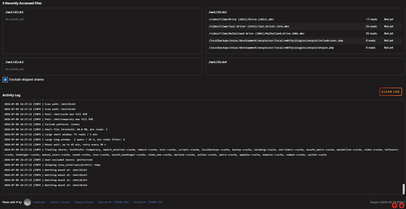Open the Sponsor THANK YOU link

113,202
